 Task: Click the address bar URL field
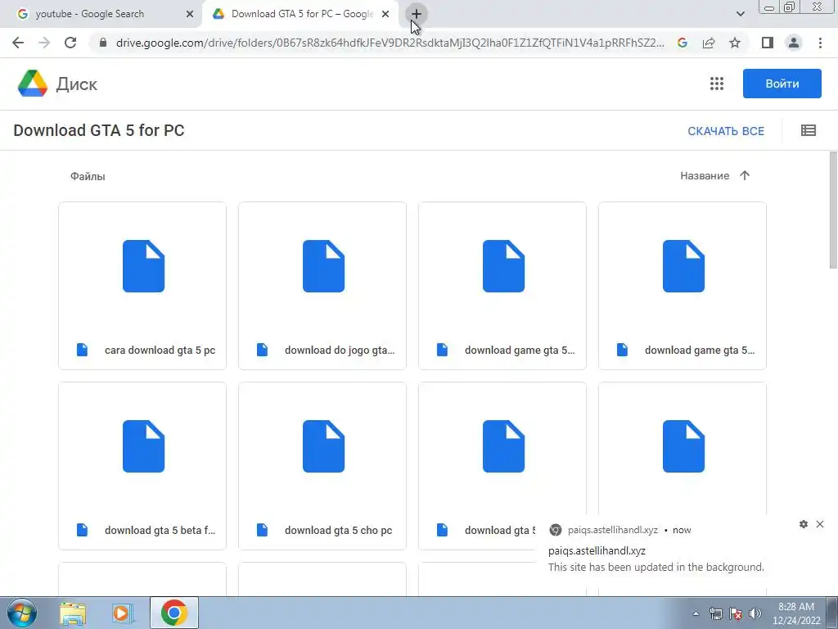pos(390,43)
